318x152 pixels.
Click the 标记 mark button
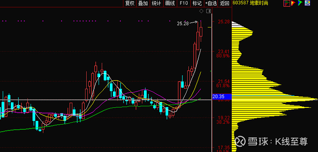point(197,3)
